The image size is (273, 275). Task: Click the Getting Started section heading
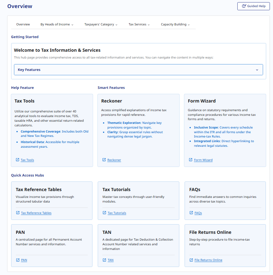pos(25,37)
